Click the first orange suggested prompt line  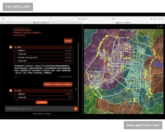[x=22, y=30]
